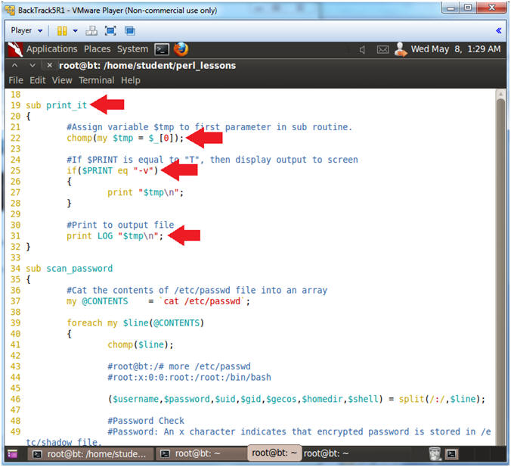This screenshot has width=511, height=467.
Task: Open the terminal View menu
Action: tap(62, 80)
